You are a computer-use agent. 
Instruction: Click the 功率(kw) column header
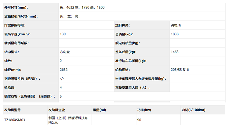tap(144, 110)
